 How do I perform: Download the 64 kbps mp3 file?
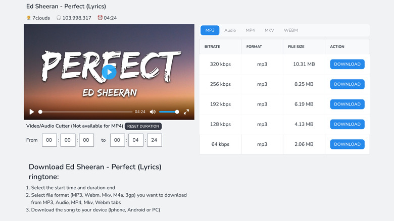pos(347,144)
